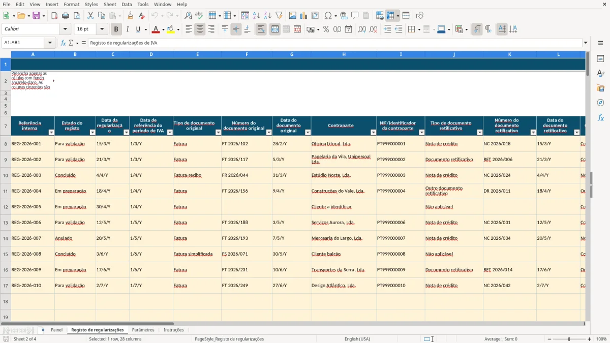Toggle Left-To-Right text direction
This screenshot has height=343, width=610.
point(477,29)
